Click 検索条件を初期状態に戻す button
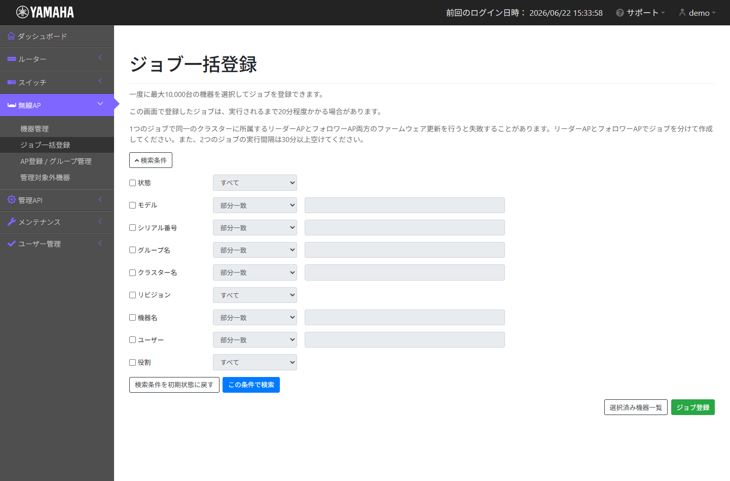 174,385
